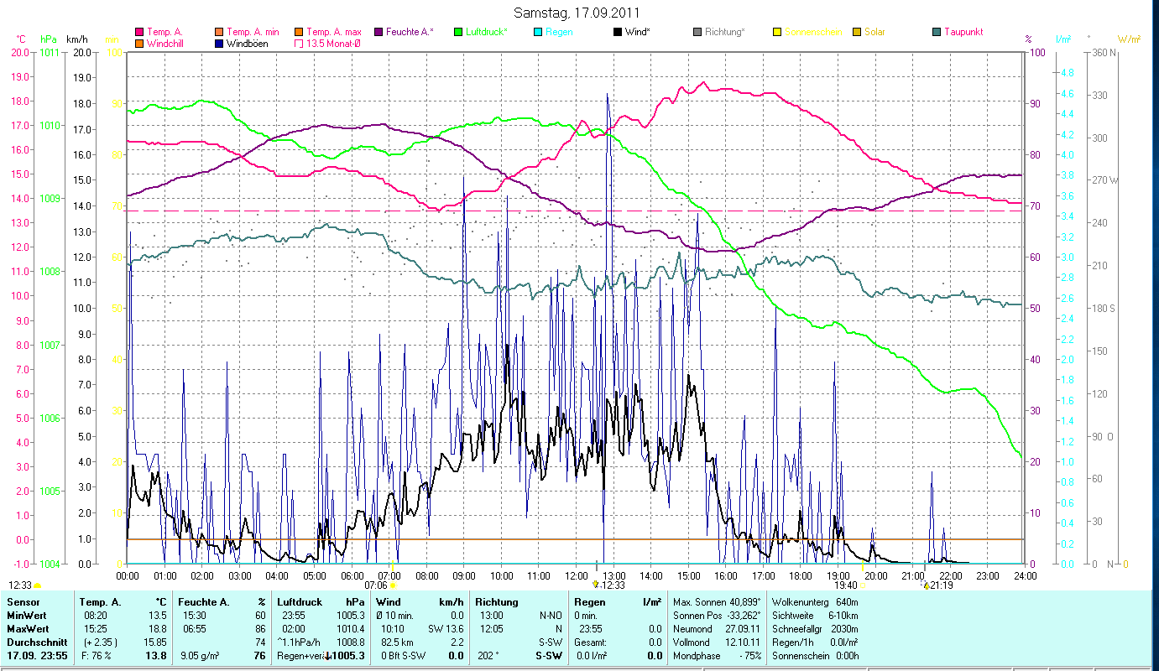Click the sun icon beside 12:33 at far left
The height and width of the screenshot is (671, 1159).
point(38,585)
